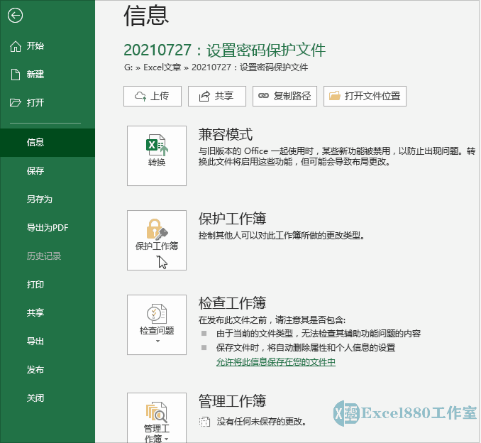Image resolution: width=481 pixels, height=443 pixels.
Task: Click the 打开文件位置 button
Action: tap(365, 96)
